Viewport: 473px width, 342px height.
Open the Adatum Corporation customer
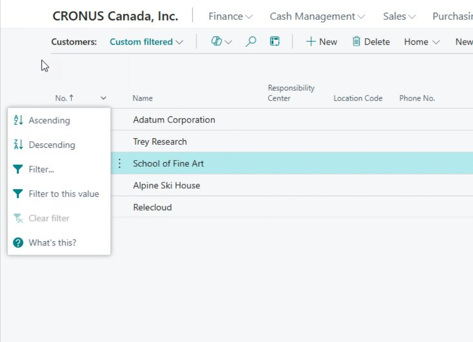(174, 120)
